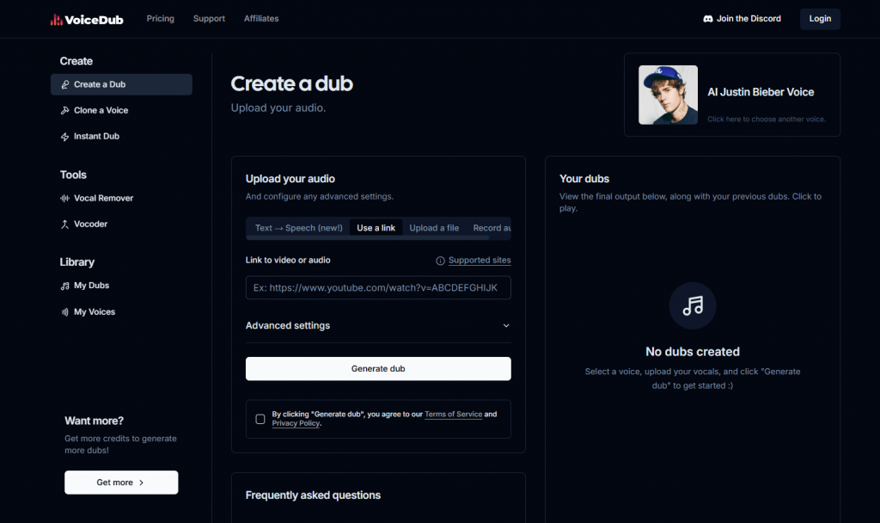Click the arrow icon on Get more button
The width and height of the screenshot is (880, 523).
(x=142, y=483)
